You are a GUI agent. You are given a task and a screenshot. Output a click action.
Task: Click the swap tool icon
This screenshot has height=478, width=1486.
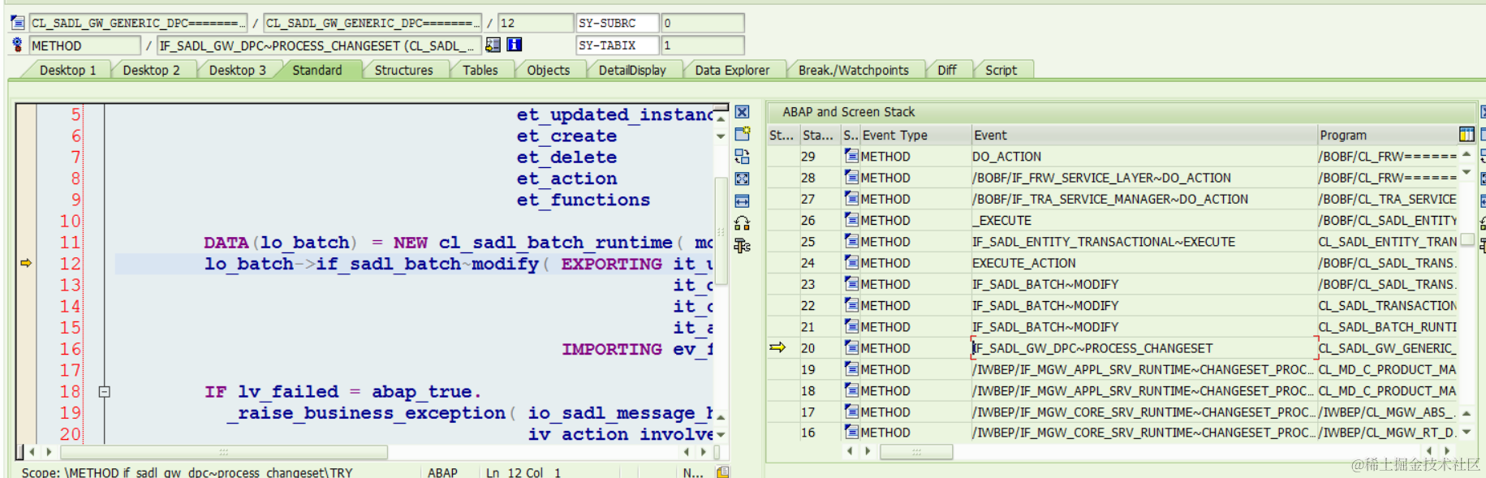pyautogui.click(x=742, y=157)
